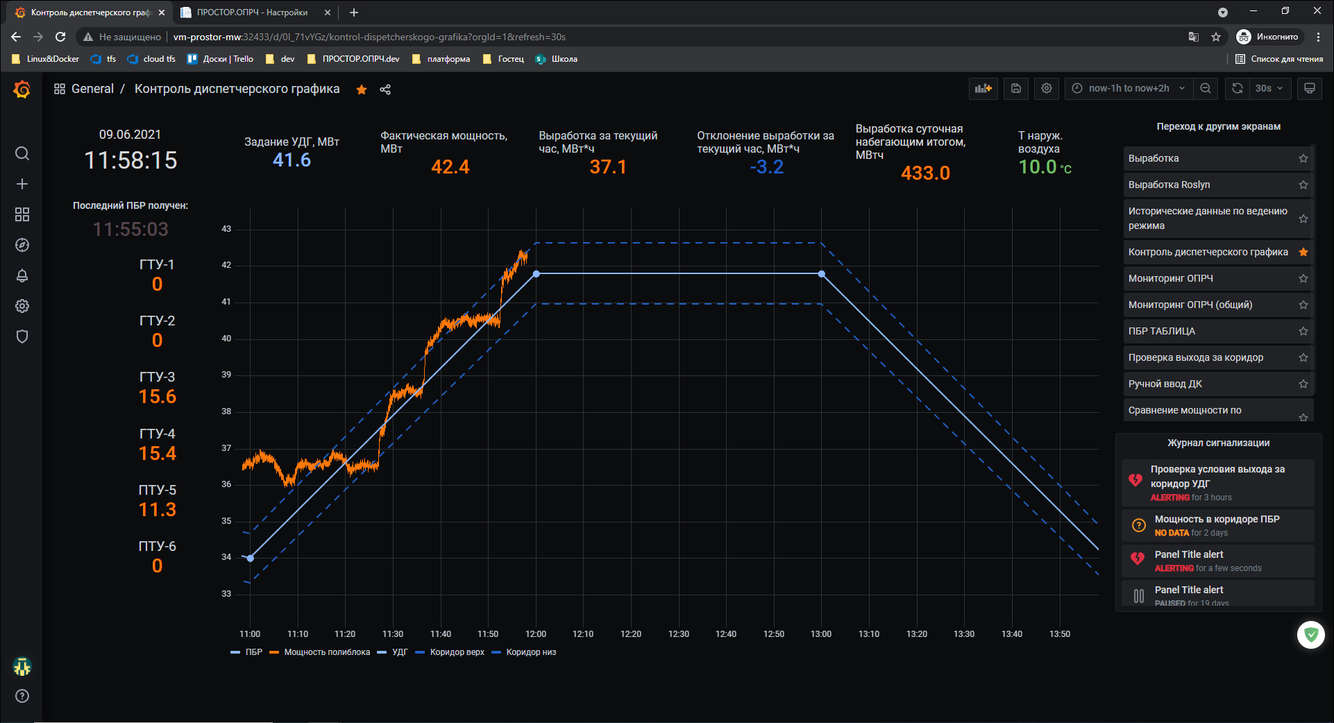Open Grafana search from the sidebar

point(22,153)
